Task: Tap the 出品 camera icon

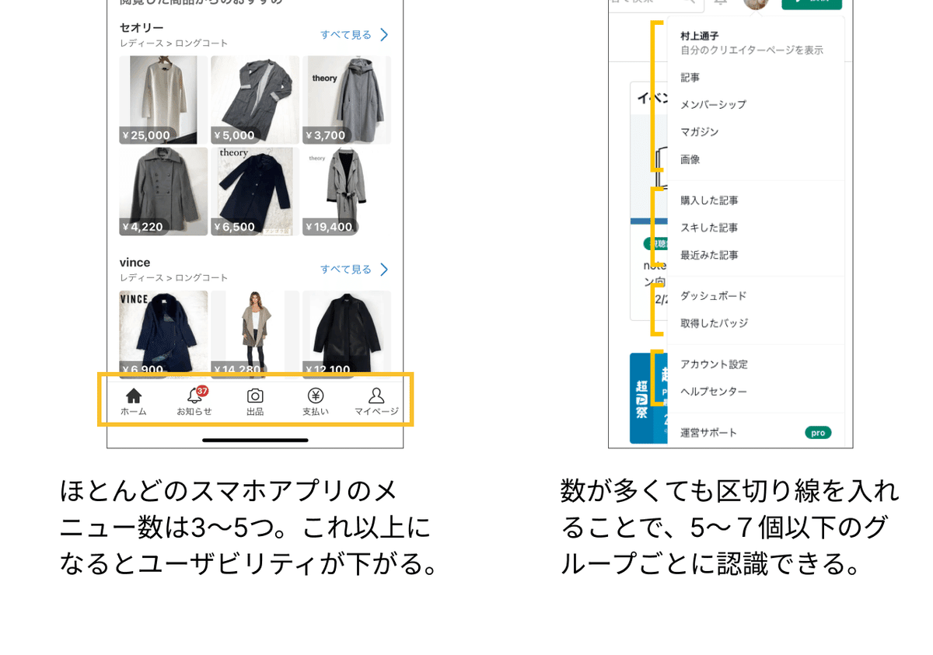Action: pyautogui.click(x=255, y=396)
